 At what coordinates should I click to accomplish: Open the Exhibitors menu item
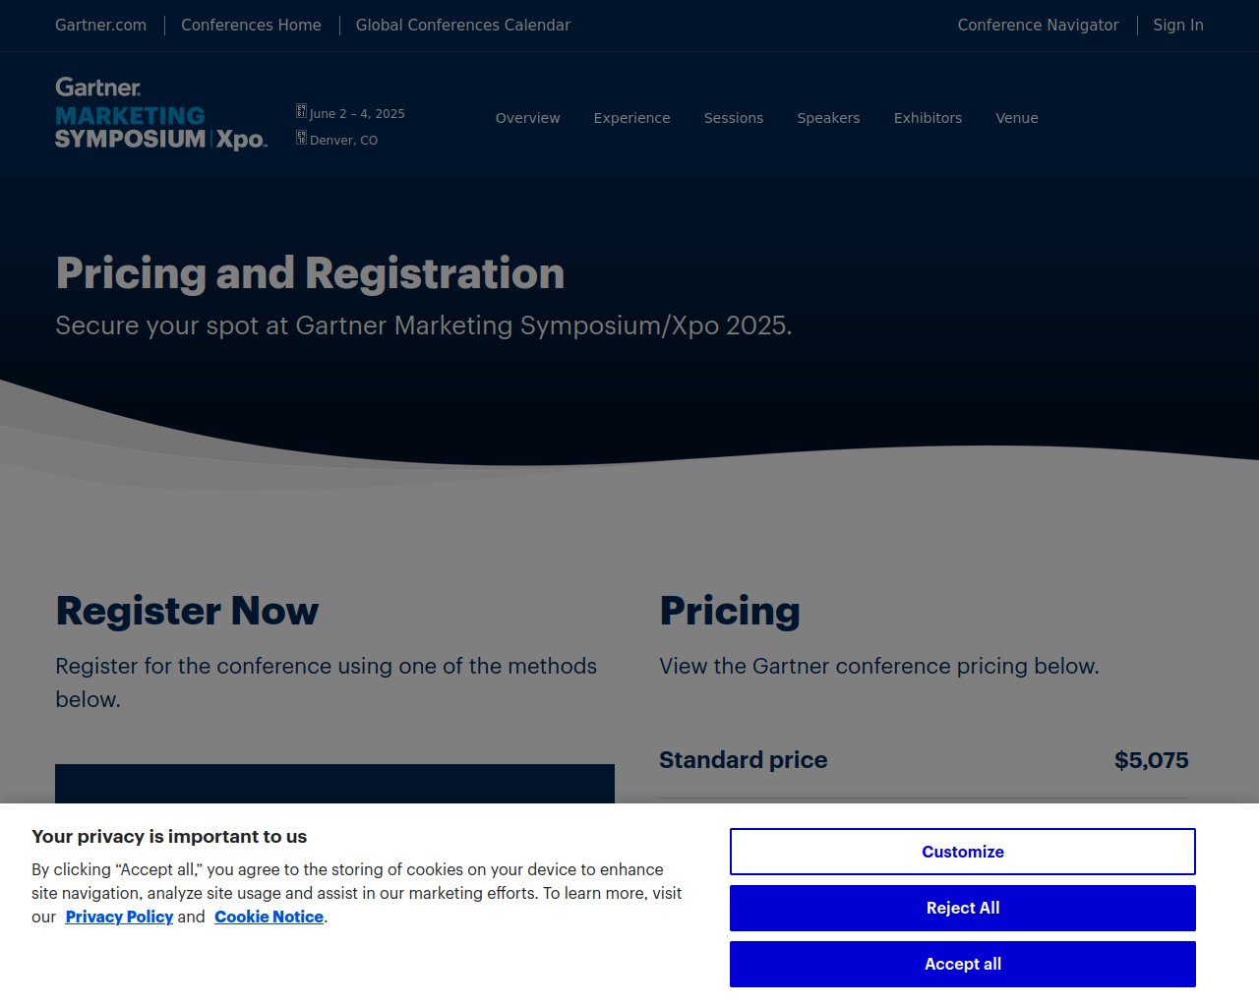[x=928, y=118]
